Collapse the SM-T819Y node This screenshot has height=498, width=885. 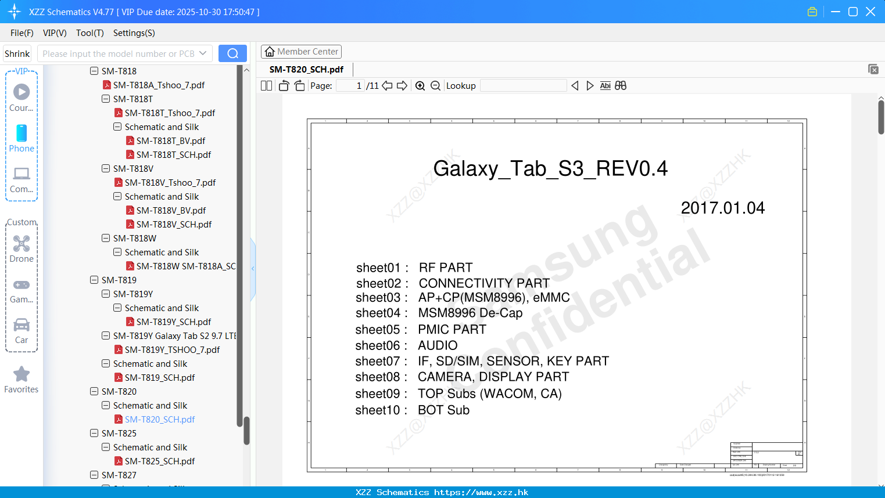click(x=106, y=294)
